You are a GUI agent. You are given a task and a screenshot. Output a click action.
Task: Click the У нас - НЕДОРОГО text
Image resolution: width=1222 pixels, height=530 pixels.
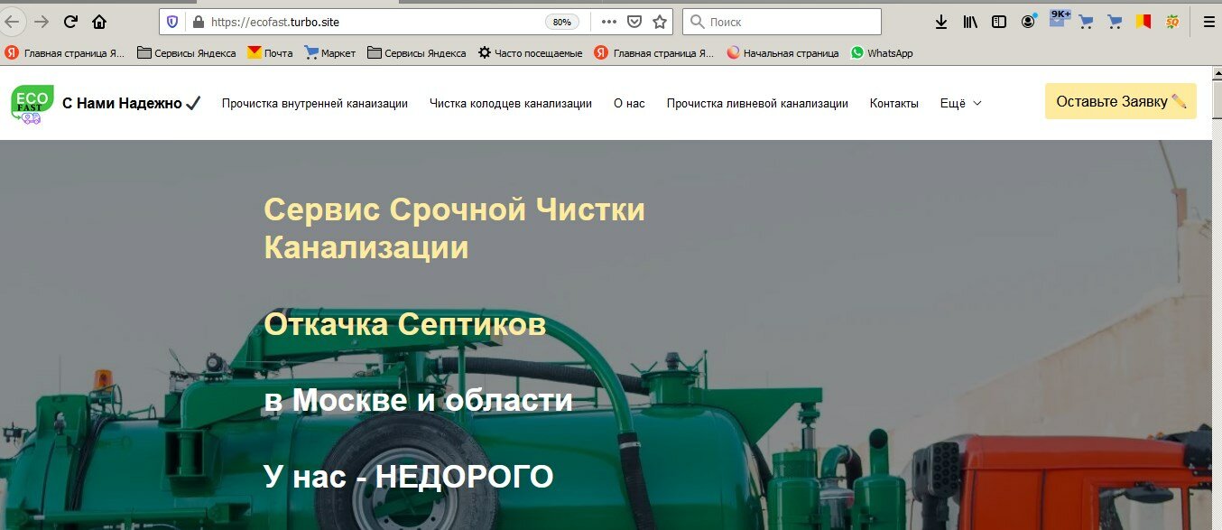[408, 477]
